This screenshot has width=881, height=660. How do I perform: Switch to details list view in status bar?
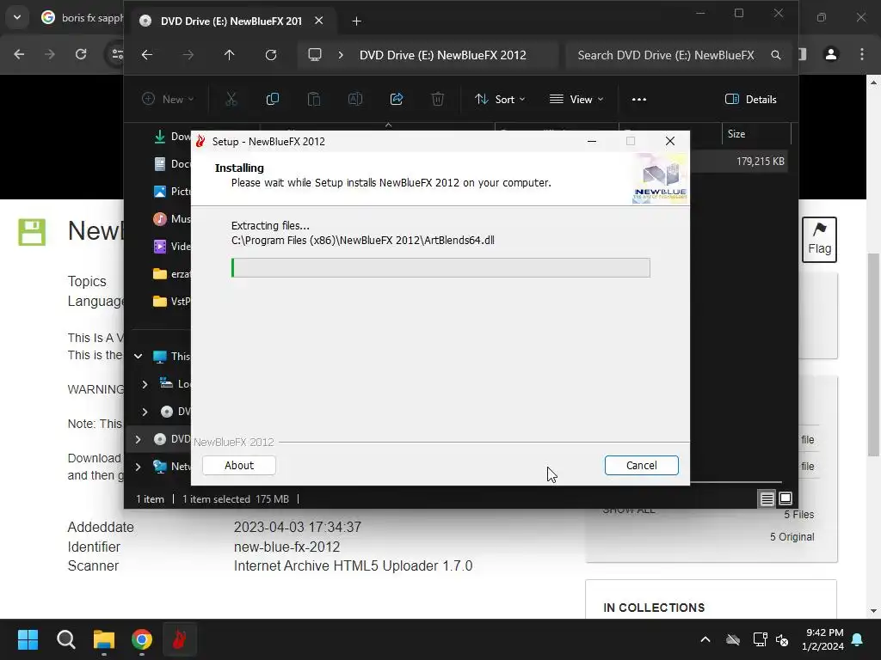click(x=767, y=499)
